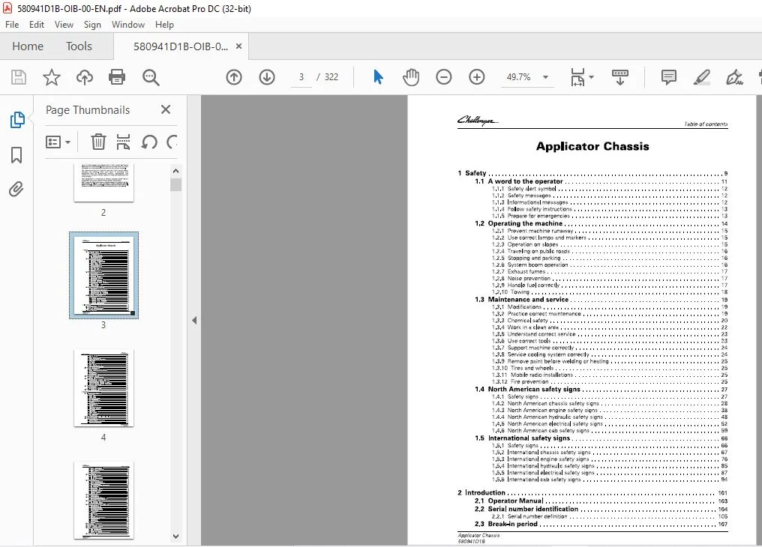The height and width of the screenshot is (547, 762).
Task: Zoom in with the plus icon
Action: [x=477, y=77]
